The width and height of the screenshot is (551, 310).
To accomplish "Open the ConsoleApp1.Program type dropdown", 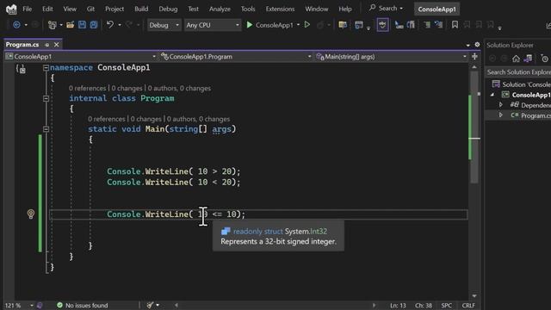I will [236, 57].
